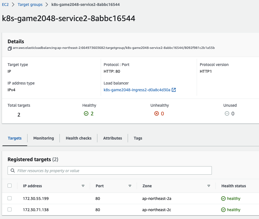Toggle the select-all targets checkbox
Screen dimensions: 259x219
pos(10,186)
